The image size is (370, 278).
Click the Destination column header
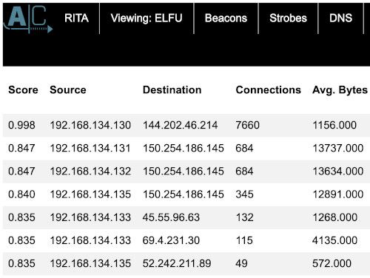(x=172, y=89)
